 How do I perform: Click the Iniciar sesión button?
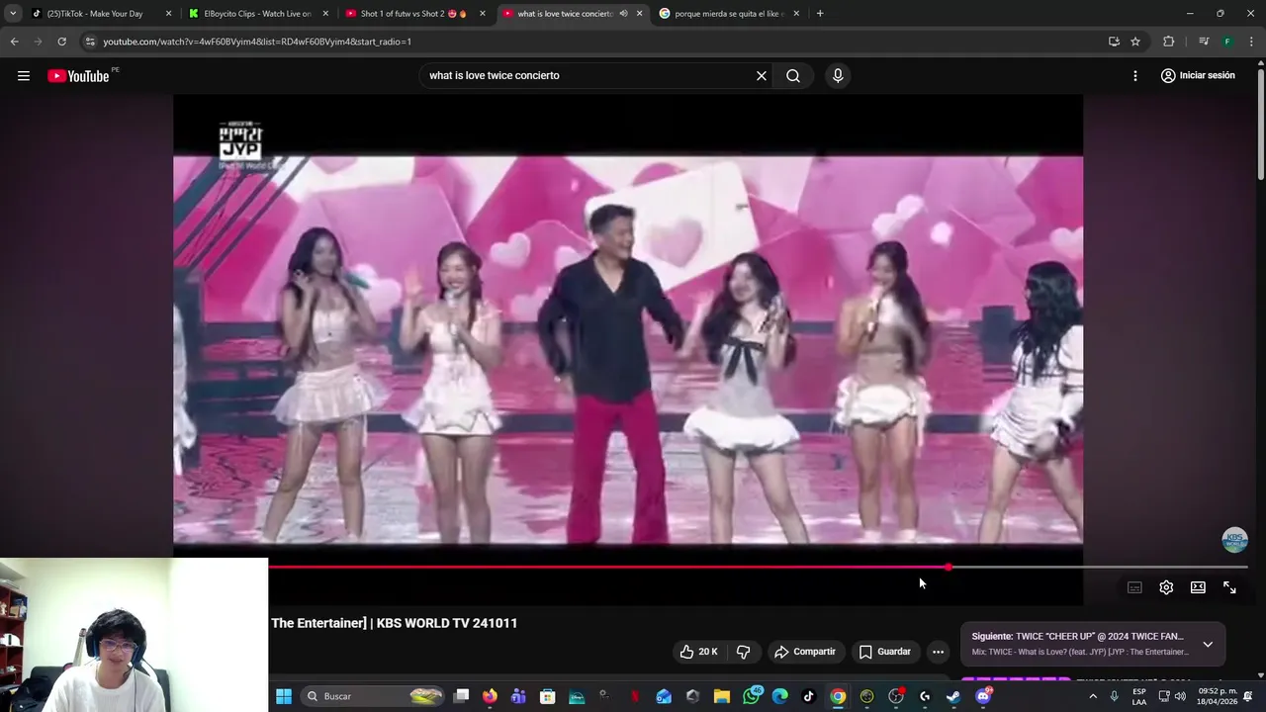pyautogui.click(x=1198, y=75)
